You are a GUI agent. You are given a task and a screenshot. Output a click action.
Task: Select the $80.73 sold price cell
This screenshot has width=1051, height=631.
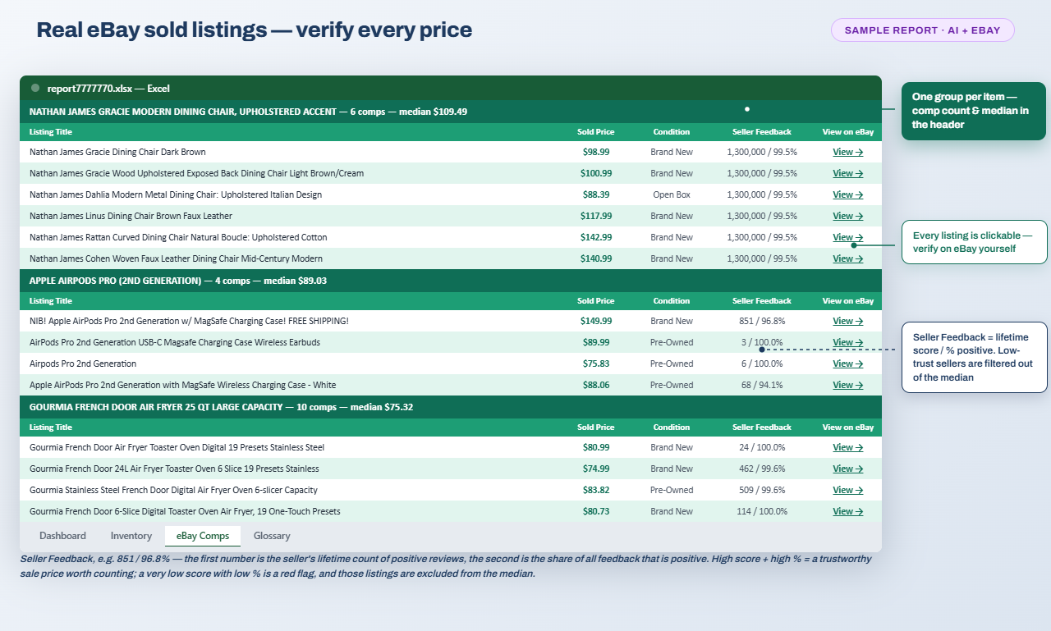pyautogui.click(x=596, y=511)
